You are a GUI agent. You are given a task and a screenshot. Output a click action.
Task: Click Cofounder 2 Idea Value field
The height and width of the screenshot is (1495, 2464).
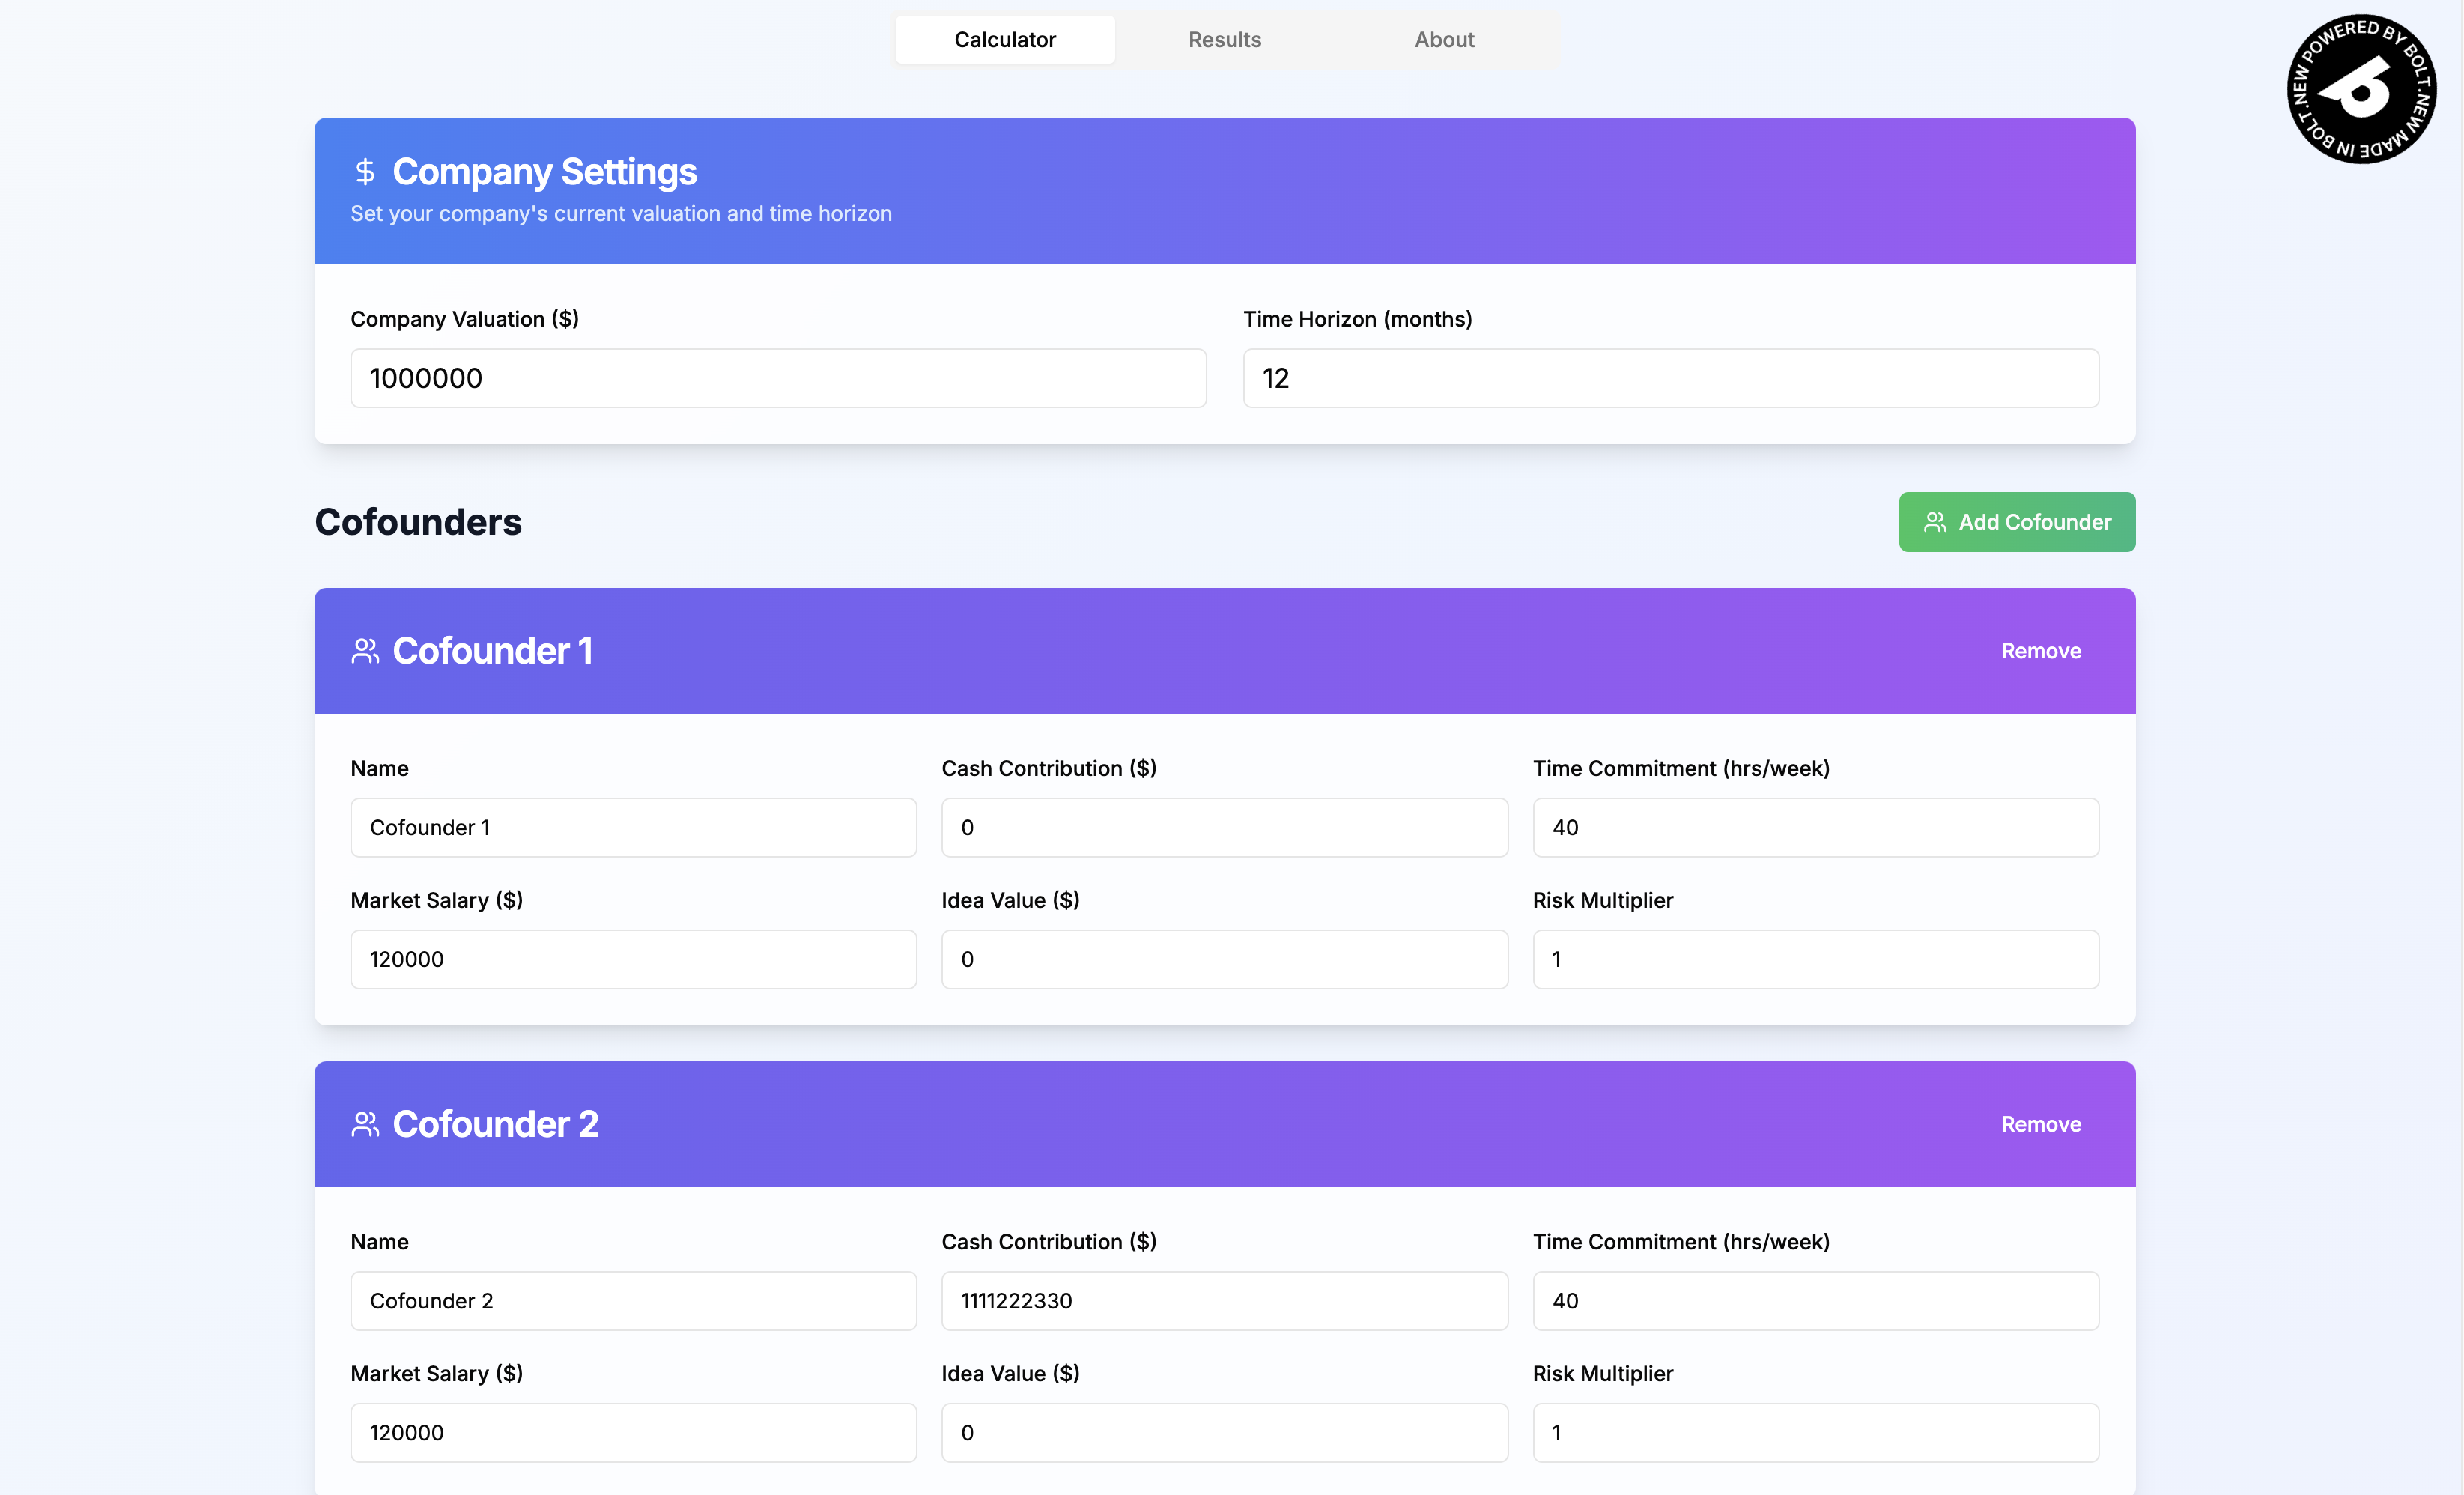point(1224,1432)
